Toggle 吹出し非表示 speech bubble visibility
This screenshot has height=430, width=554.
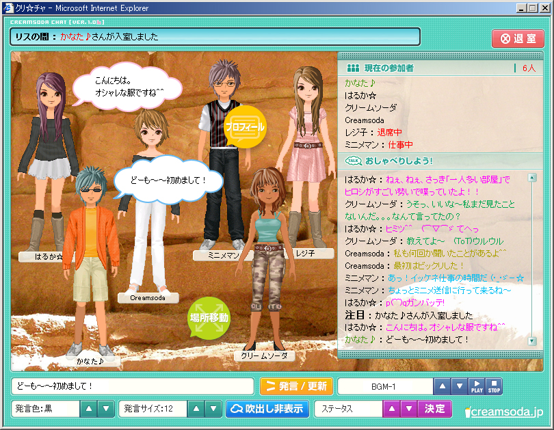pos(267,409)
